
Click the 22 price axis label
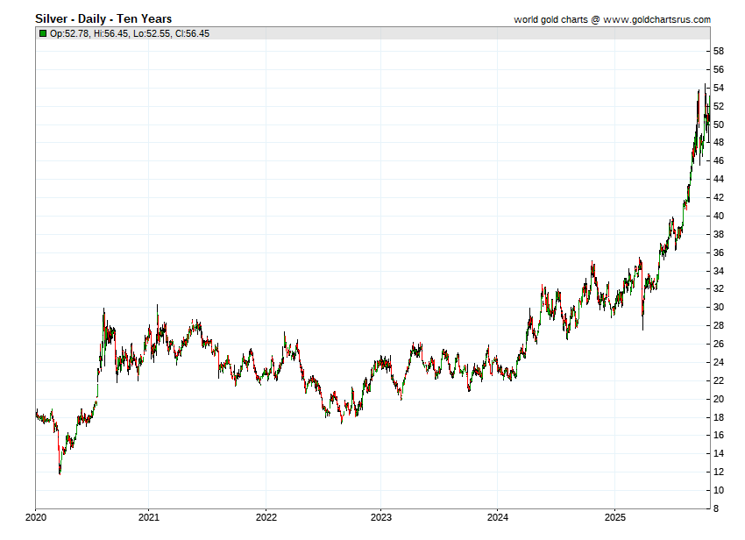719,380
